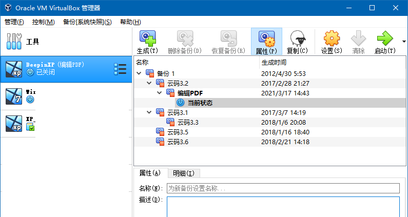Switch to the 明细(I) tab
408x217 pixels.
pyautogui.click(x=184, y=173)
